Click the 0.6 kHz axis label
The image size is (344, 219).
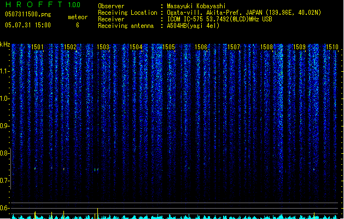tap(4, 208)
